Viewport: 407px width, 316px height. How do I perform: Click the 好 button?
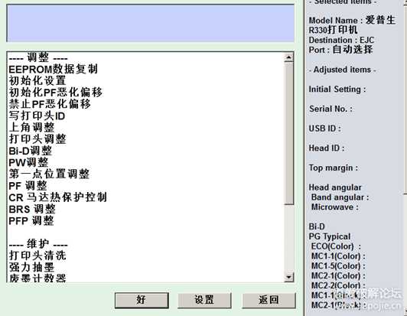(142, 300)
